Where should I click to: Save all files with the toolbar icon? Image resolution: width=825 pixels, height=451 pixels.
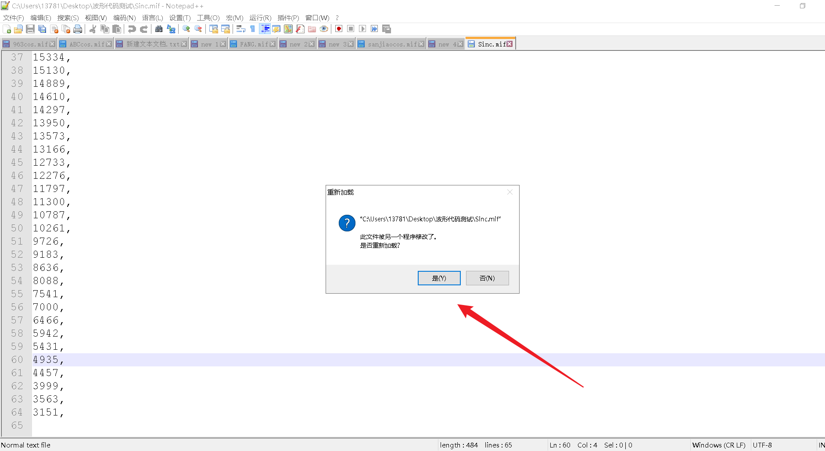[x=42, y=29]
